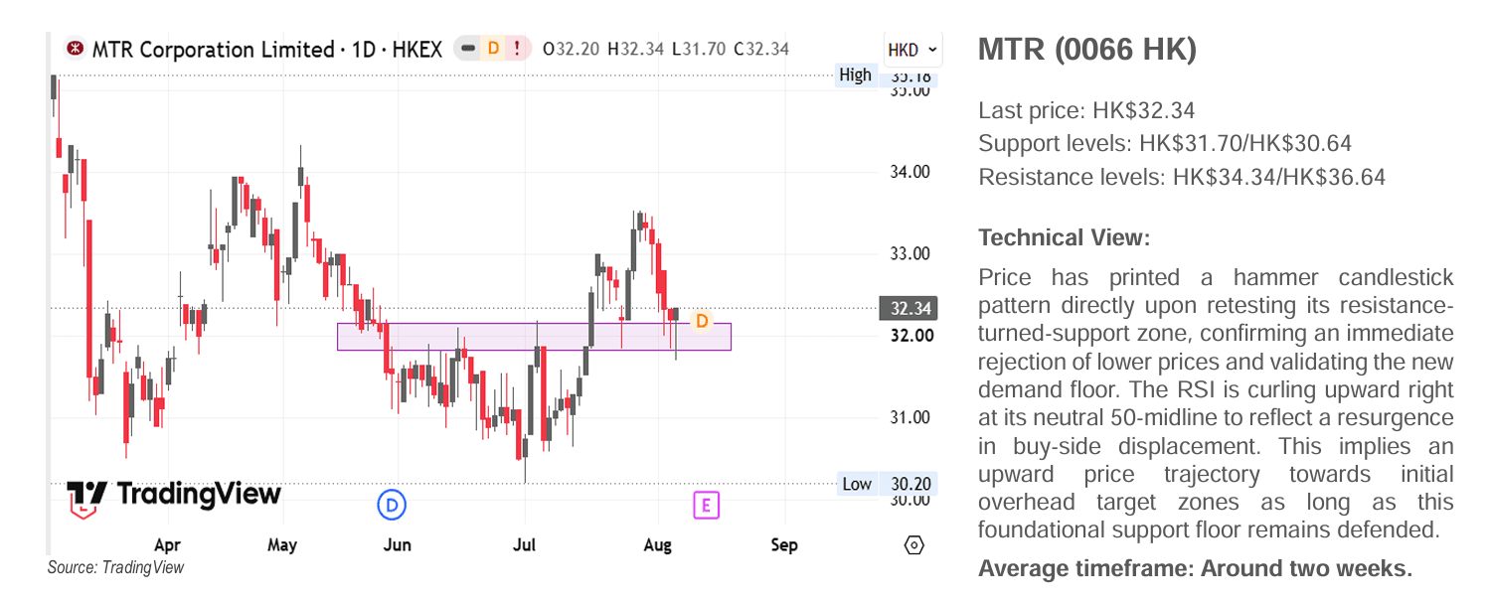Click the Last price HK$32.34 line
The image size is (1487, 602).
1086,110
